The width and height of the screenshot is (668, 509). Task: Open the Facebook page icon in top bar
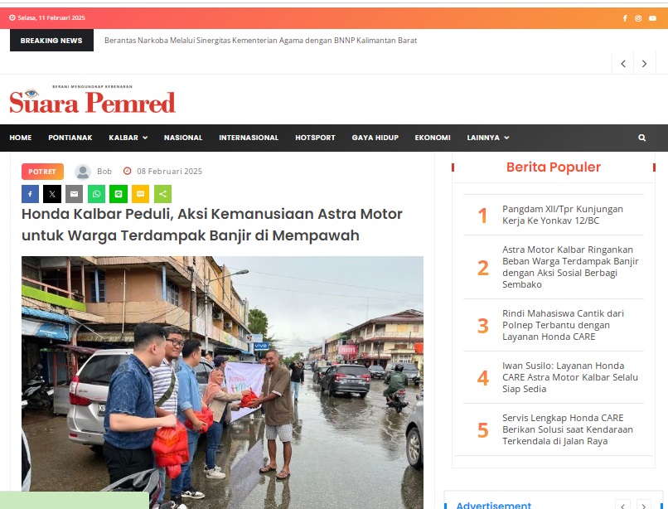point(625,18)
